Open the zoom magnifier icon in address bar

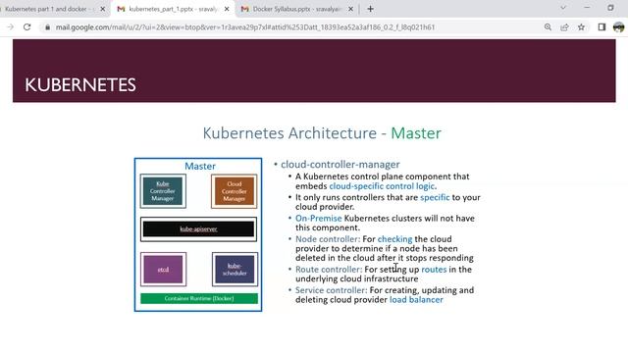548,27
